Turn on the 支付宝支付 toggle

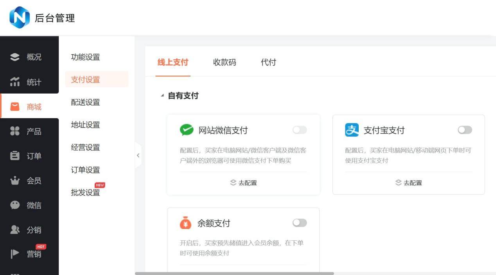tap(465, 130)
